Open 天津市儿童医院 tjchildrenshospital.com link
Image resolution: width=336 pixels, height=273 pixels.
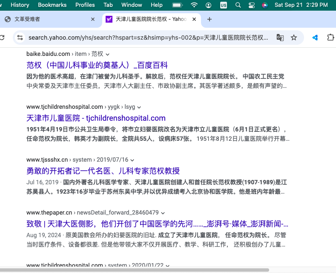tap(96, 118)
